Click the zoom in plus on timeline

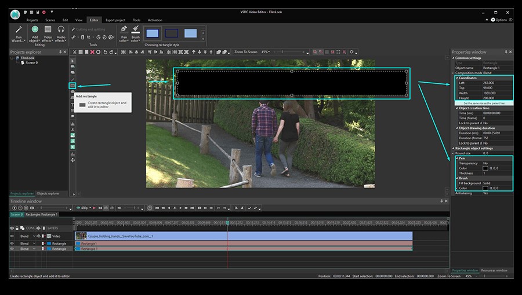pyautogui.click(x=14, y=208)
